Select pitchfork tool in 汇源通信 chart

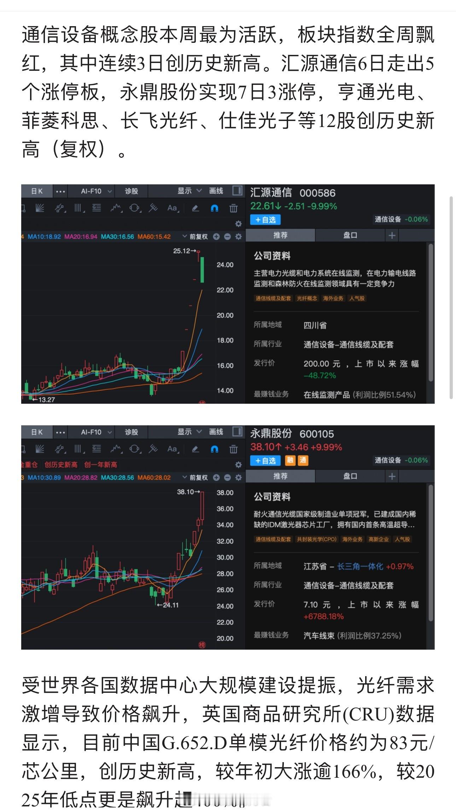coord(153,208)
